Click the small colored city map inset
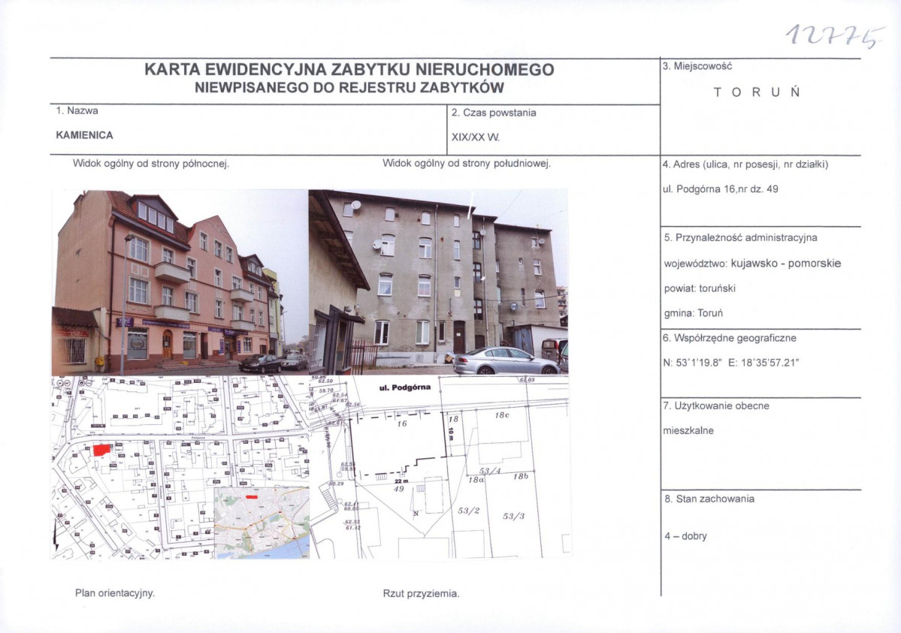This screenshot has height=633, width=901. point(262,523)
